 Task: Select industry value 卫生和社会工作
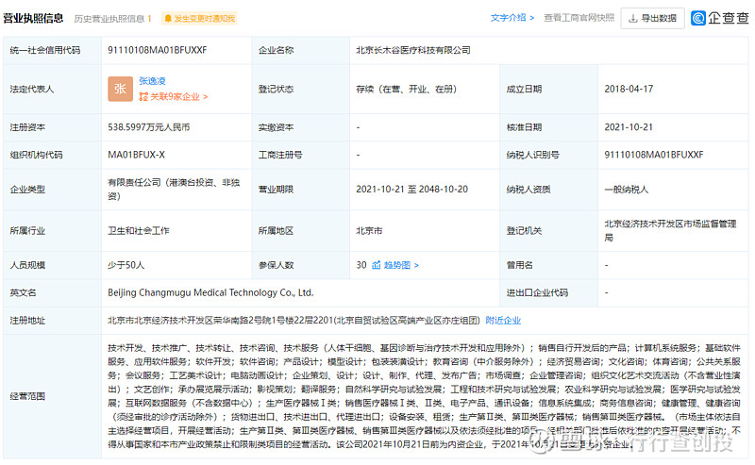pyautogui.click(x=139, y=231)
